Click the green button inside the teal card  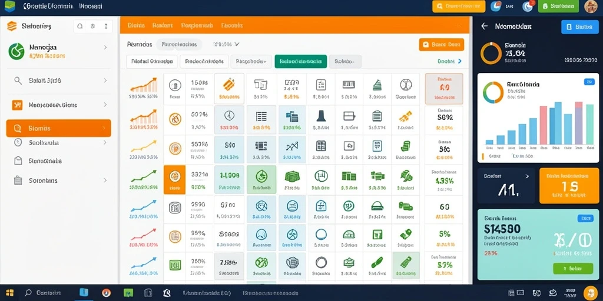(572, 268)
